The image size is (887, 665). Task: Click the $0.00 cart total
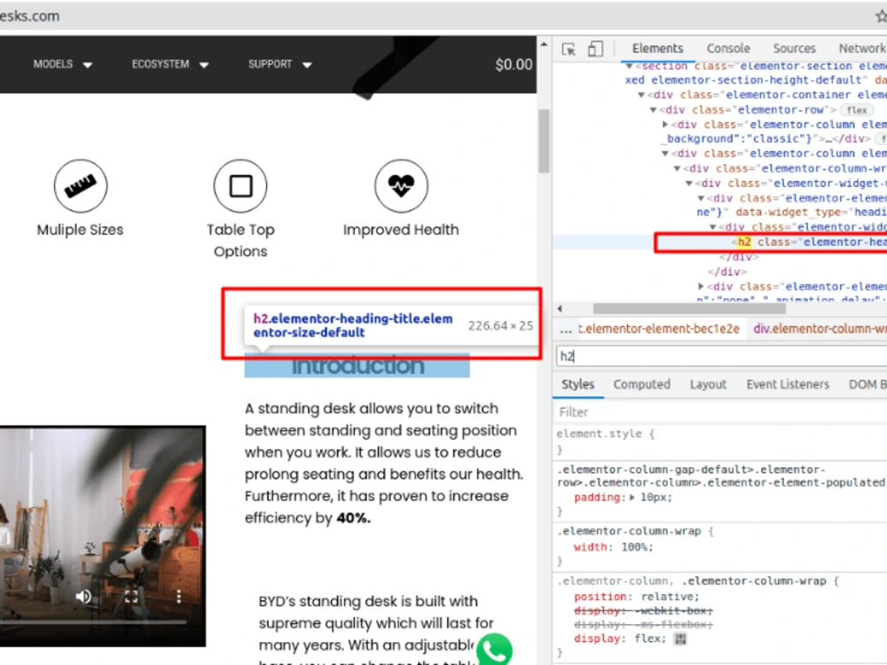(x=514, y=65)
